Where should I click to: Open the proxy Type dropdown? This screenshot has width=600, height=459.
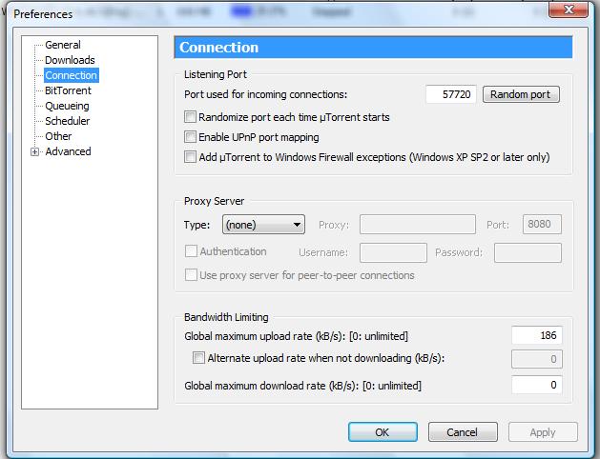click(x=263, y=224)
